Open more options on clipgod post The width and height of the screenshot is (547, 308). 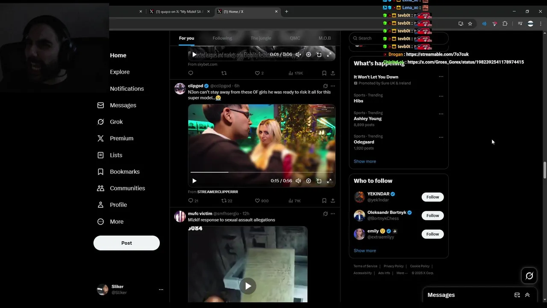click(x=333, y=86)
